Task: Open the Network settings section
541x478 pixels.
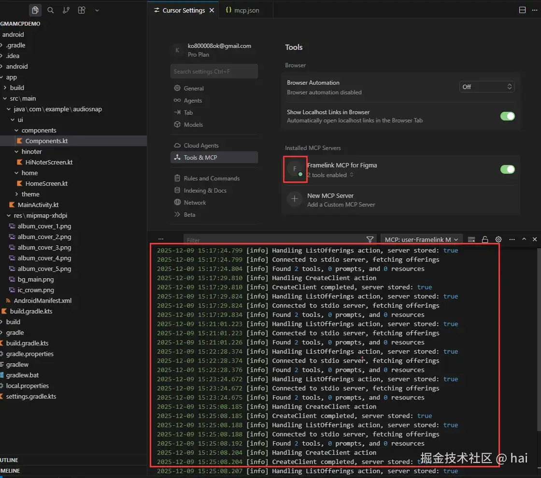Action: [214, 202]
